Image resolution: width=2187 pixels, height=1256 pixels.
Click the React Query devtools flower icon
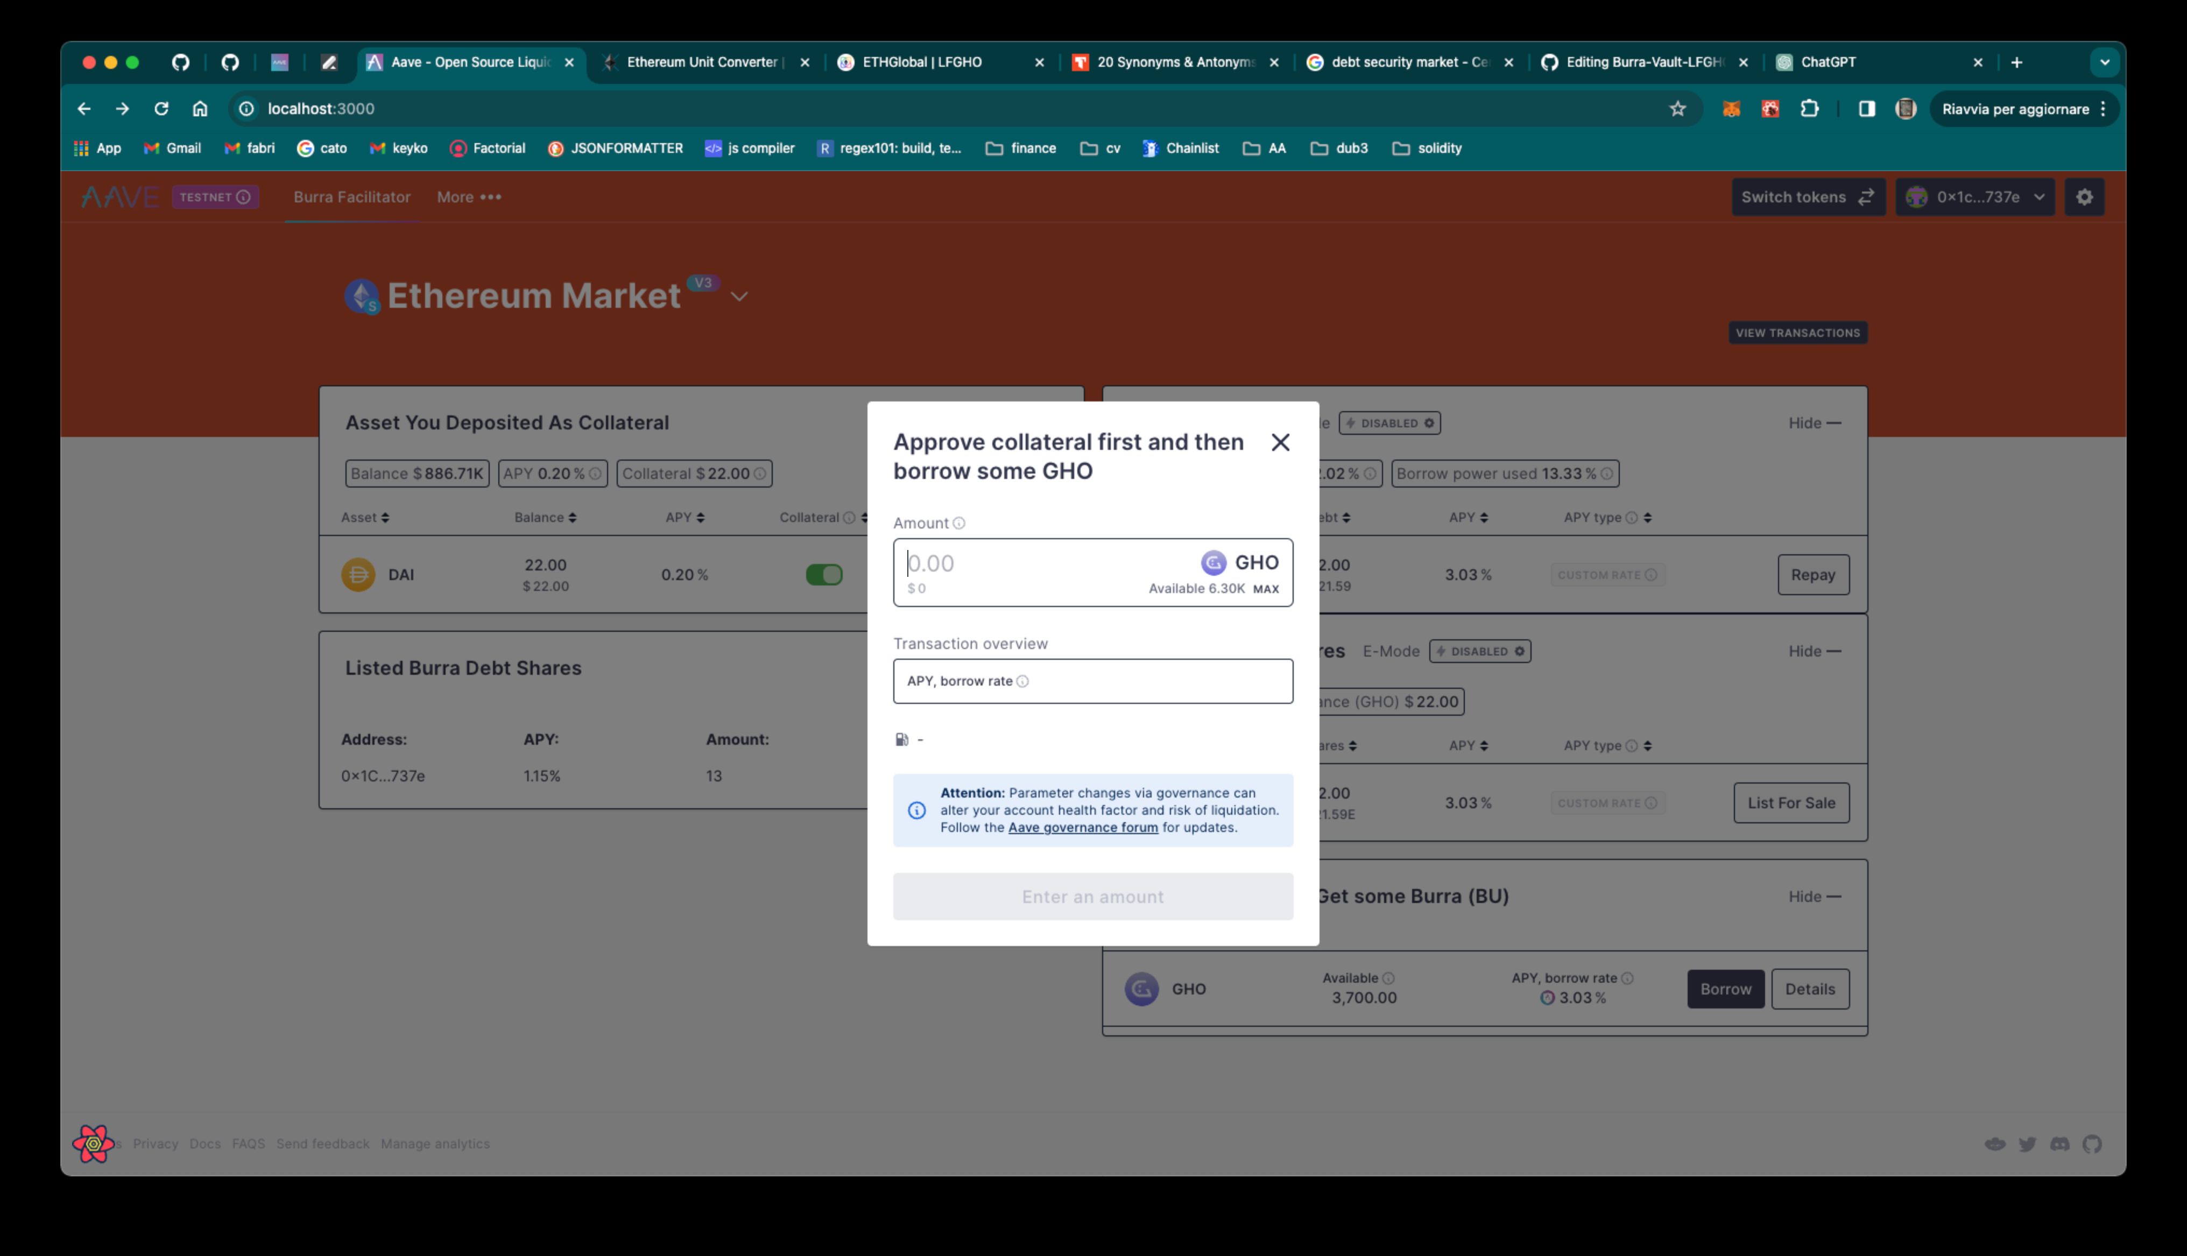click(93, 1144)
